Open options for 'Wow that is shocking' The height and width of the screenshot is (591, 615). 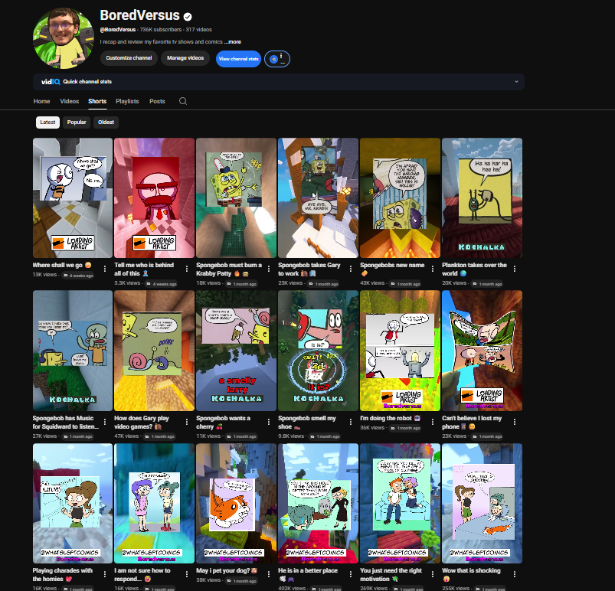point(515,574)
